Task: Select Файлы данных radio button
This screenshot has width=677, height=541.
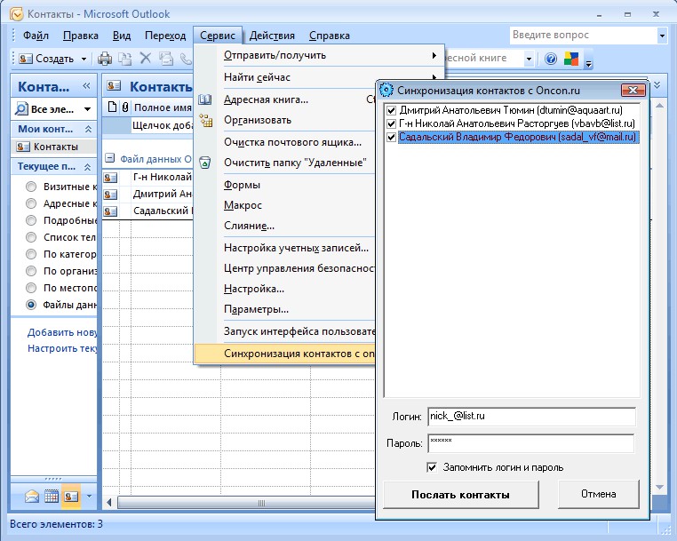Action: 31,305
